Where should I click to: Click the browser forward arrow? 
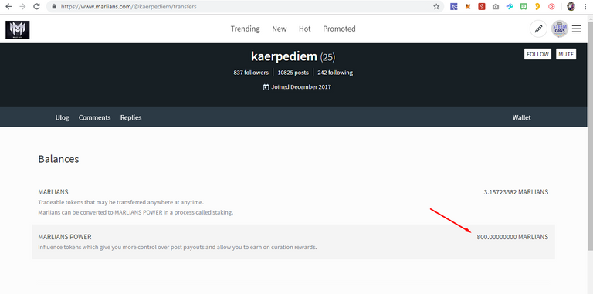22,6
